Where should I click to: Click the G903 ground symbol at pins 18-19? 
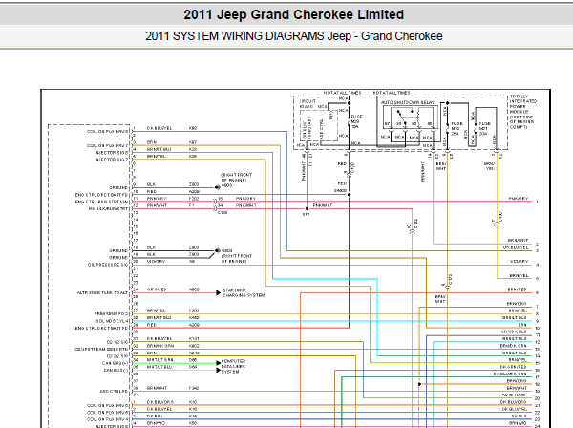[217, 250]
